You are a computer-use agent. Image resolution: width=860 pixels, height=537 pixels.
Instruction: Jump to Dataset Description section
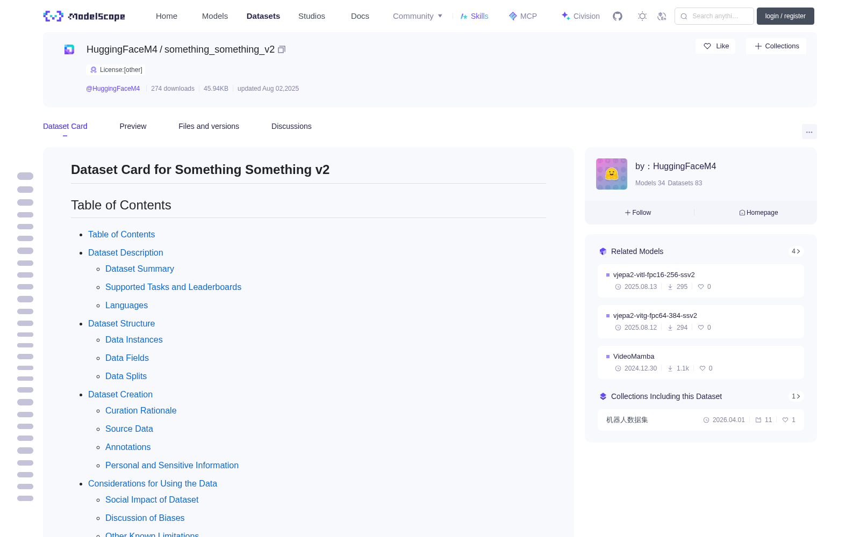(x=126, y=252)
